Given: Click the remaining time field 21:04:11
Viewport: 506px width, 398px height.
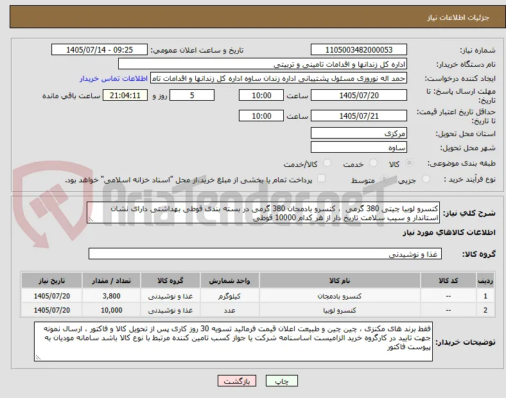Looking at the screenshot, I should pos(125,95).
